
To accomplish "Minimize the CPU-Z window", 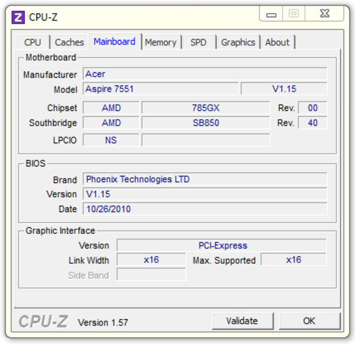I will point(271,14).
